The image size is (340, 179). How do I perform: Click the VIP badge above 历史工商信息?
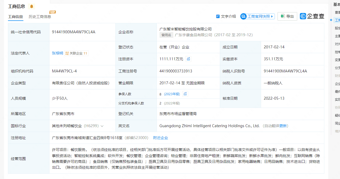(x=53, y=12)
